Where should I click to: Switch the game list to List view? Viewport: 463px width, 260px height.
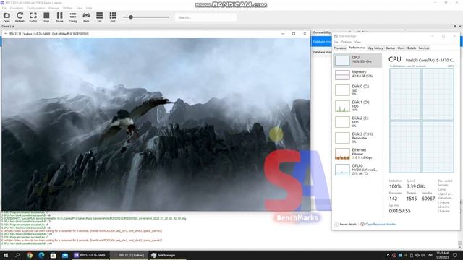click(100, 17)
